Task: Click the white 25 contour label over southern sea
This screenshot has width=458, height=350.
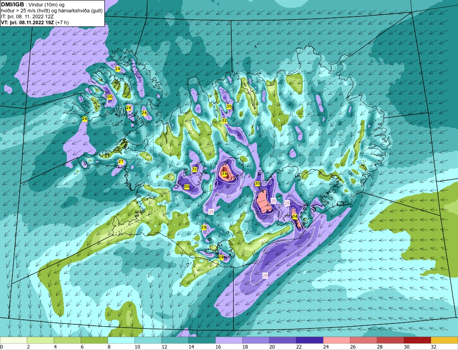Action: coord(265,275)
